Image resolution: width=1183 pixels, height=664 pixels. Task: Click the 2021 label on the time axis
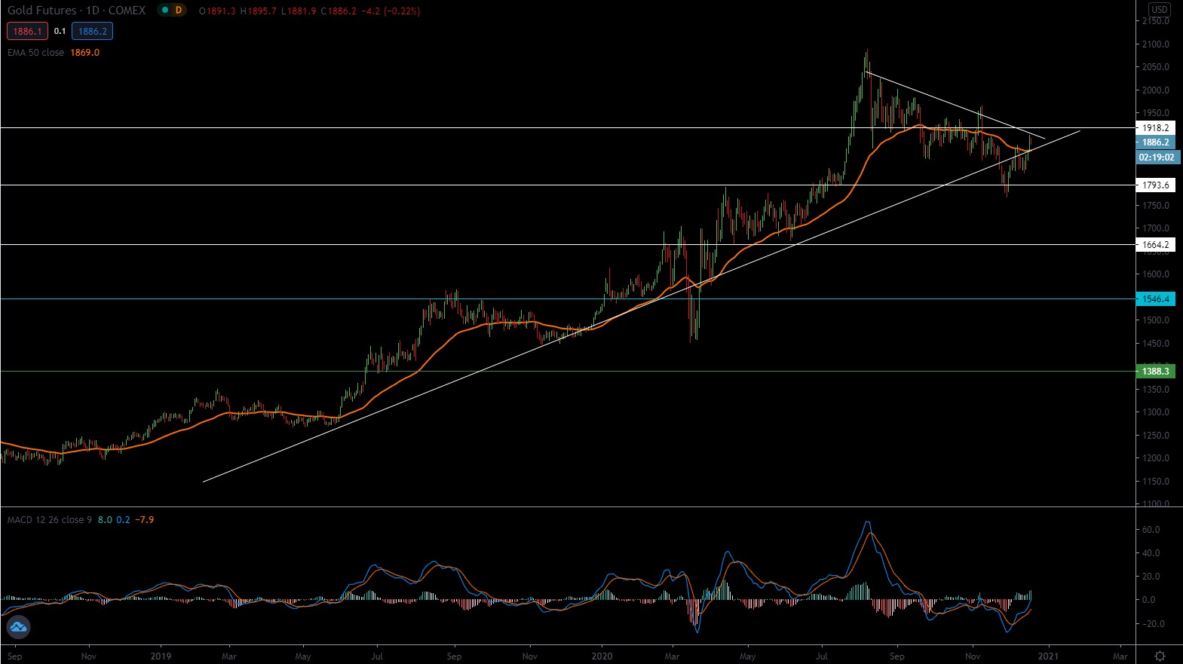tap(1048, 656)
